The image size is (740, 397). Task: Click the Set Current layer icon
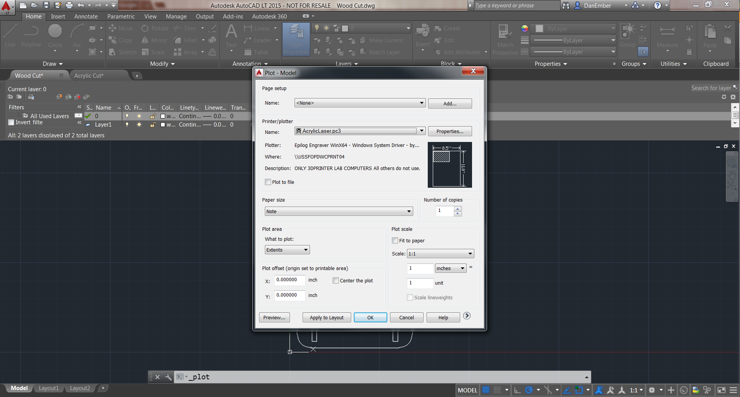pos(86,97)
